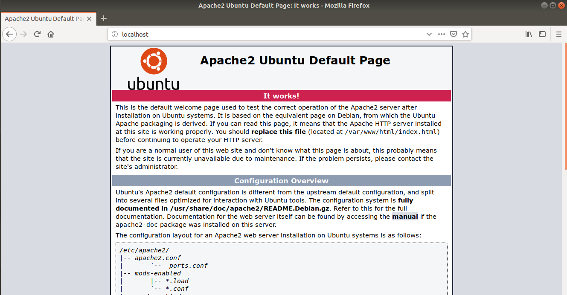Click the "apache2-doc" package name
This screenshot has height=295, width=567.
[137, 225]
